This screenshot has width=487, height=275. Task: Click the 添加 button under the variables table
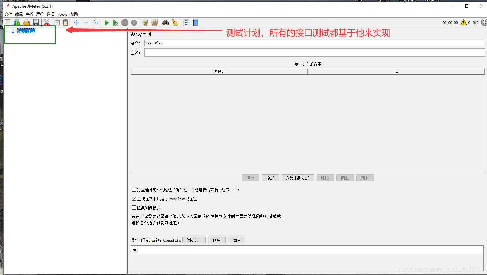pyautogui.click(x=270, y=178)
